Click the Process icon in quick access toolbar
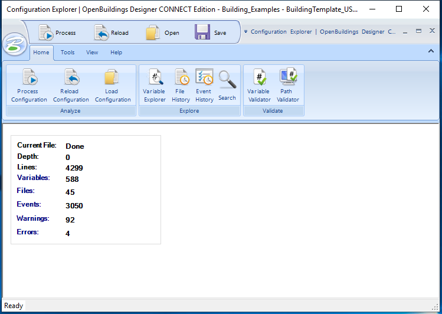 click(45, 32)
